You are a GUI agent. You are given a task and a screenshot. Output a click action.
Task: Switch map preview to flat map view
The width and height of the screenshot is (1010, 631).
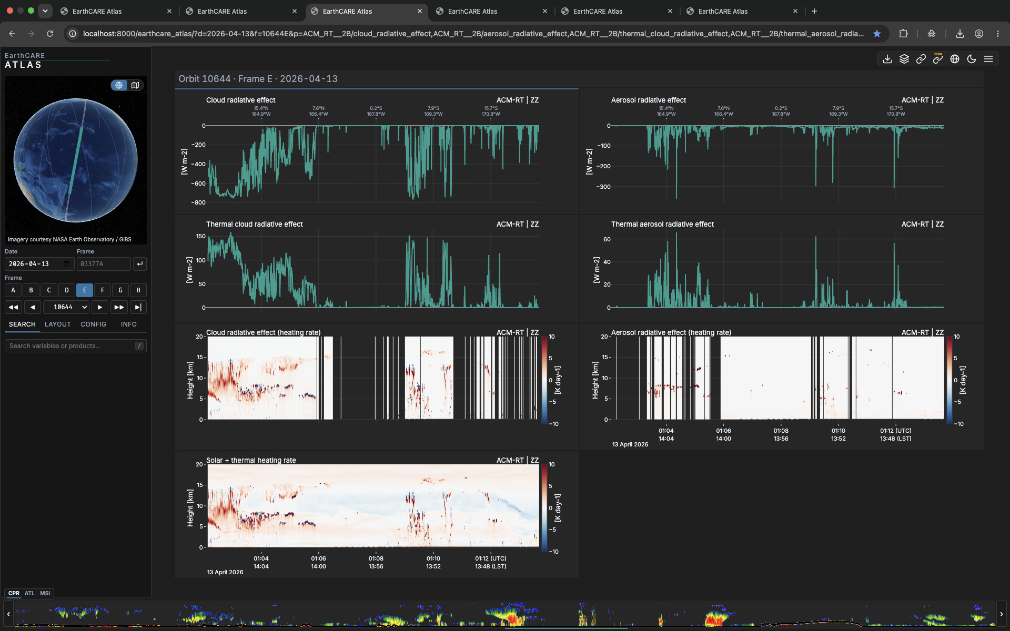pos(135,85)
